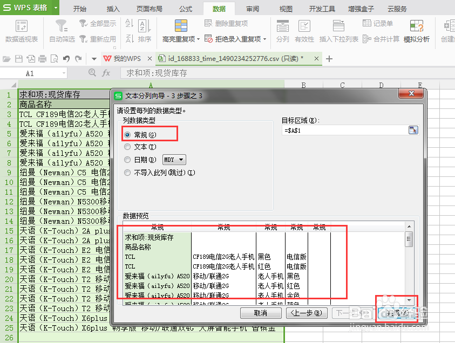455x343 pixels.
Task: Click 删除重复项 remove duplicates
Action: click(226, 24)
